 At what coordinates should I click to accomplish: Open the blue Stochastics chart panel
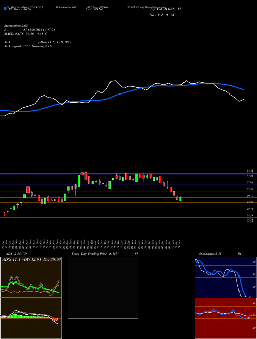point(226,277)
